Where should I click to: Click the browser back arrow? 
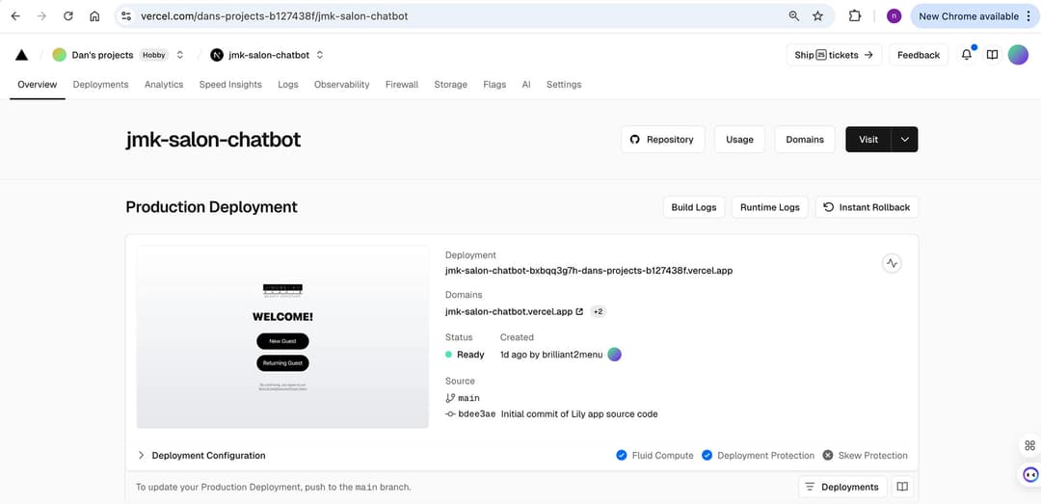pos(16,16)
